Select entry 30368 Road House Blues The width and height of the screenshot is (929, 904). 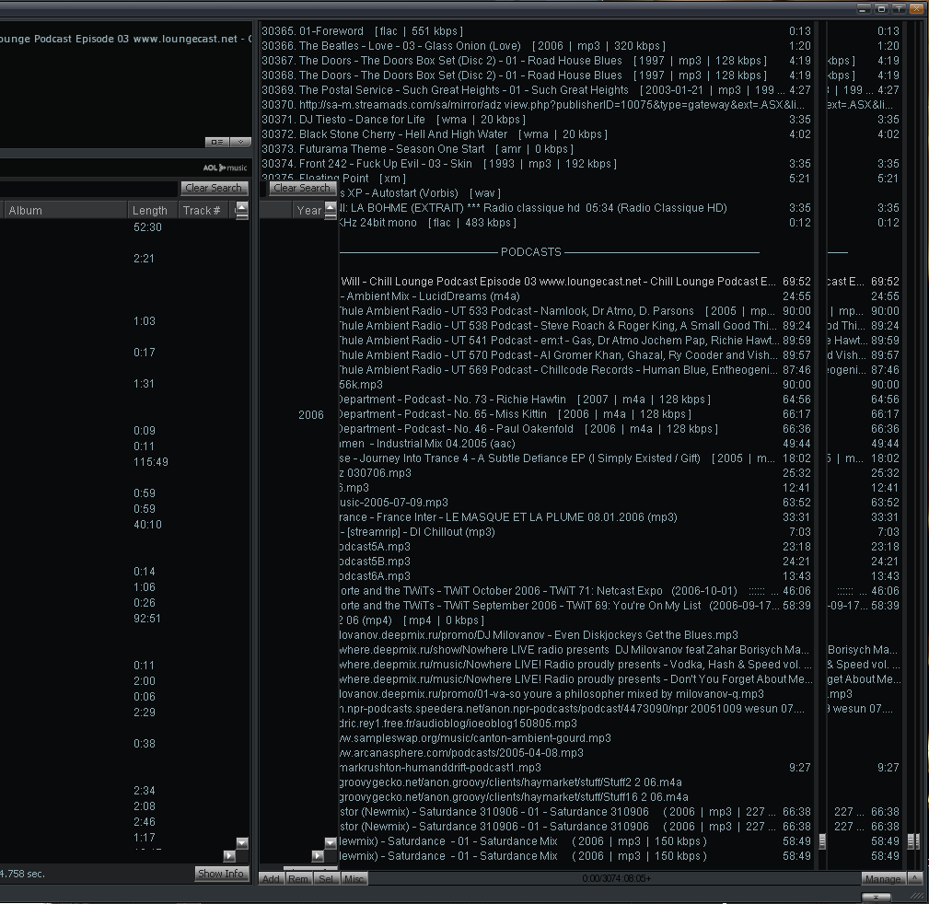pyautogui.click(x=536, y=75)
